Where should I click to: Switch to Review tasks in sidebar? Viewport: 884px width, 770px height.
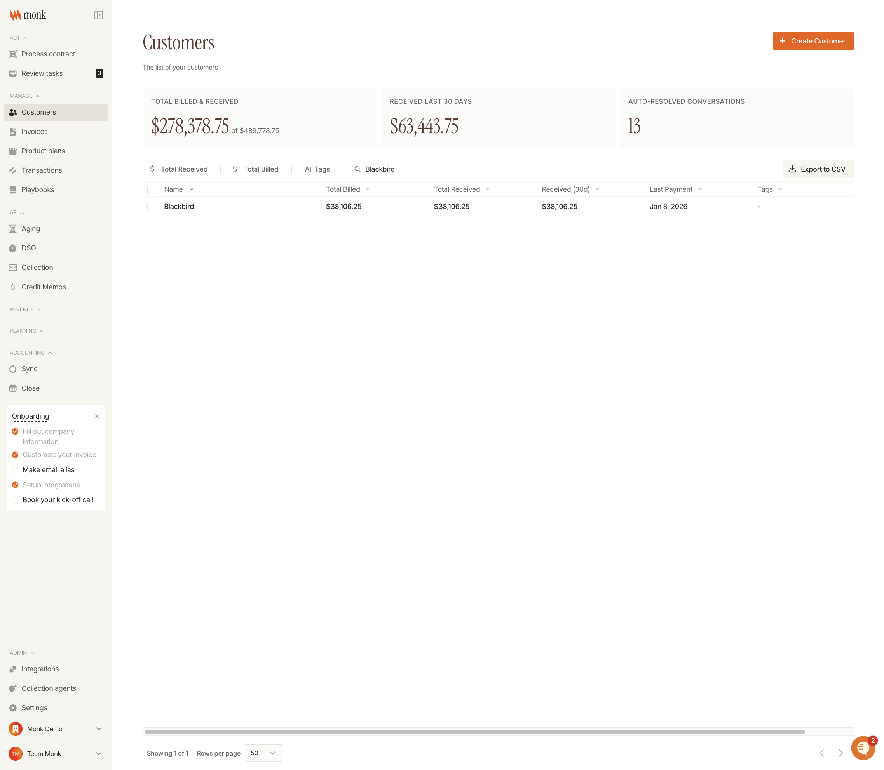(x=42, y=73)
